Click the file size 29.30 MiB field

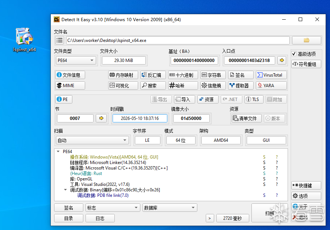click(x=124, y=61)
